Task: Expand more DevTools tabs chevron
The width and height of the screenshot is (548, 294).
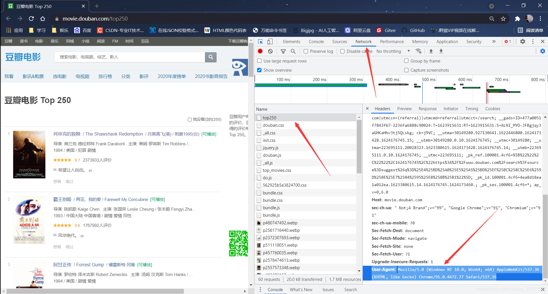Action: pyautogui.click(x=494, y=41)
